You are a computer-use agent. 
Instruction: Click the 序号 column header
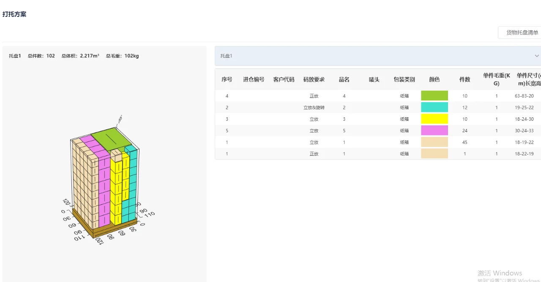click(227, 79)
